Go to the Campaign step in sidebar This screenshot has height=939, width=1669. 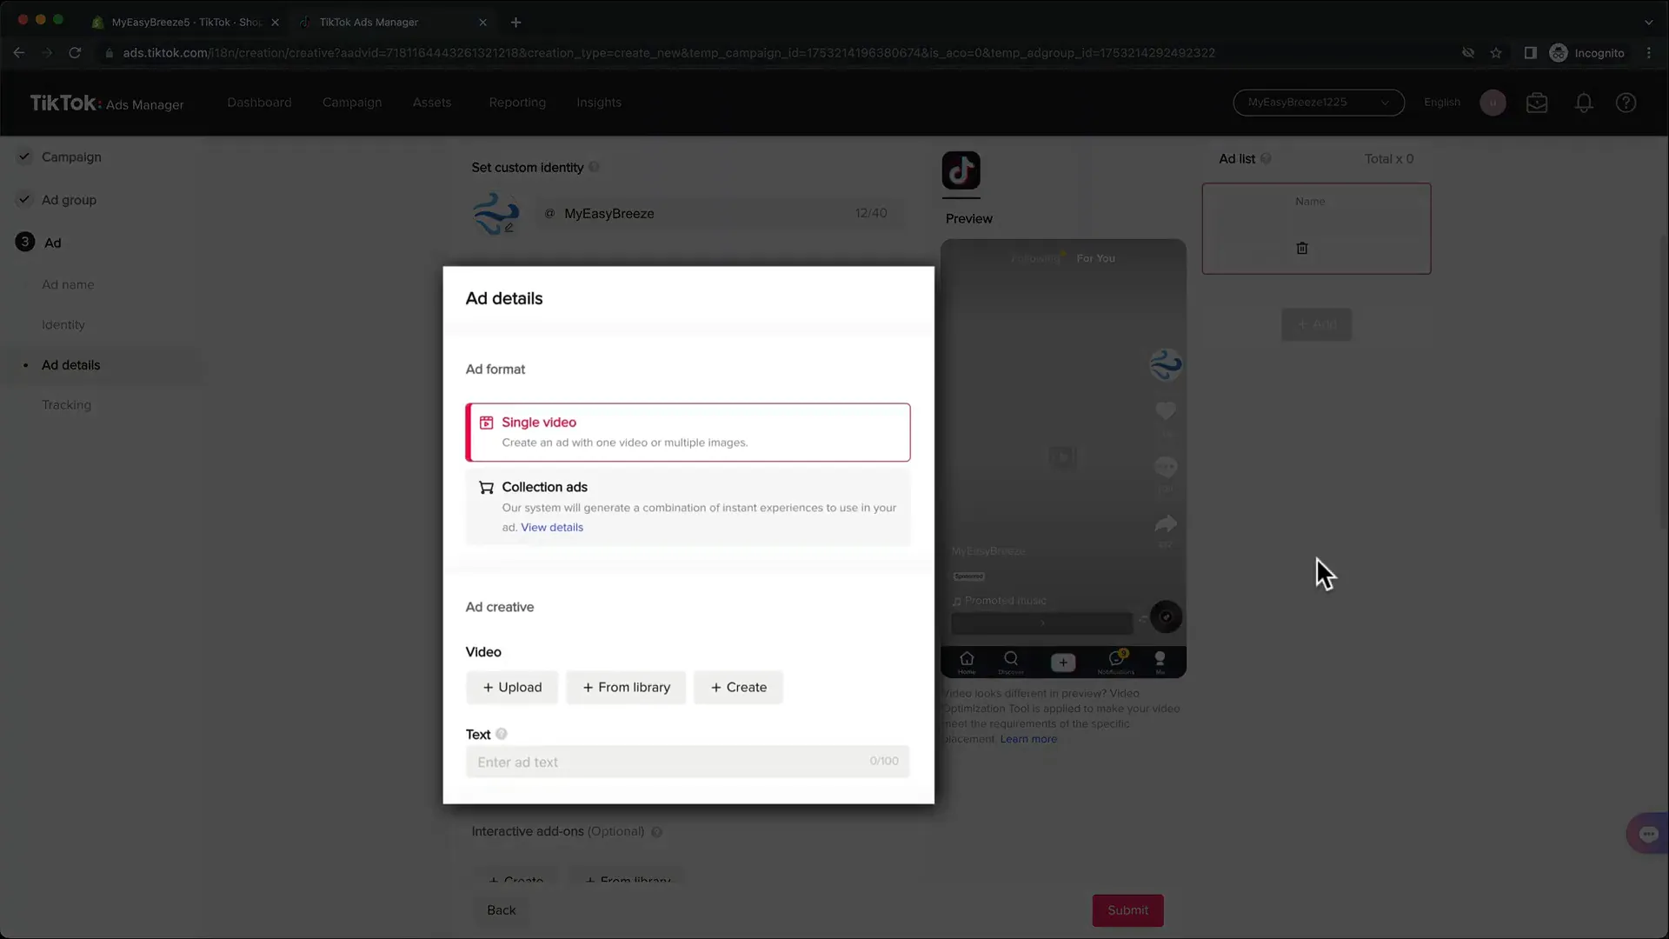point(71,157)
